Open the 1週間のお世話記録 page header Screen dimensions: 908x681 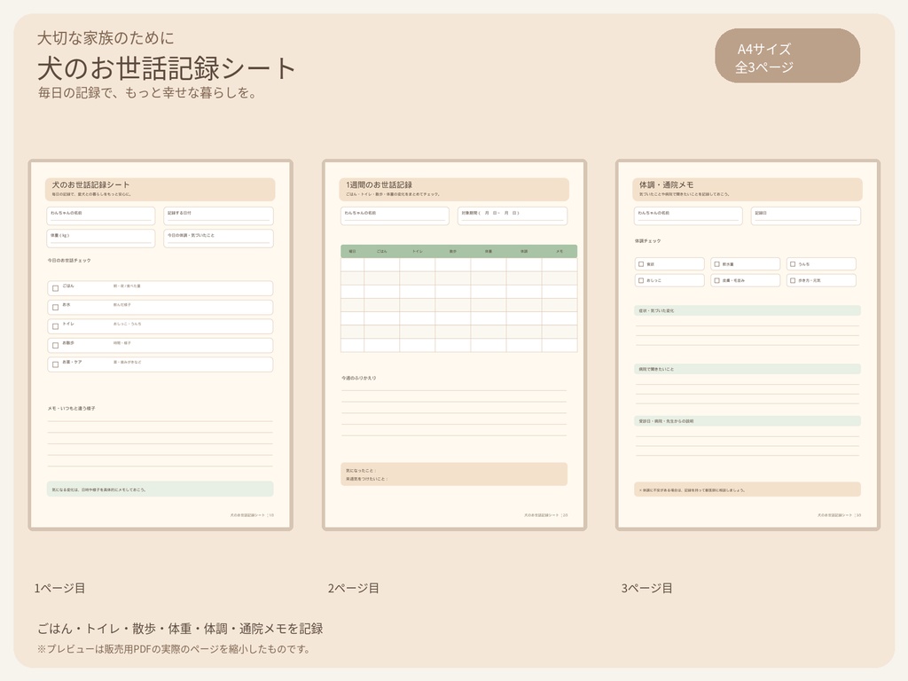pos(454,190)
